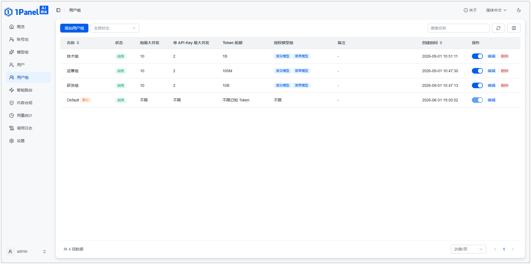Image resolution: width=531 pixels, height=264 pixels.
Task: Collapse the sidebar with the panel icon
Action: [x=58, y=10]
